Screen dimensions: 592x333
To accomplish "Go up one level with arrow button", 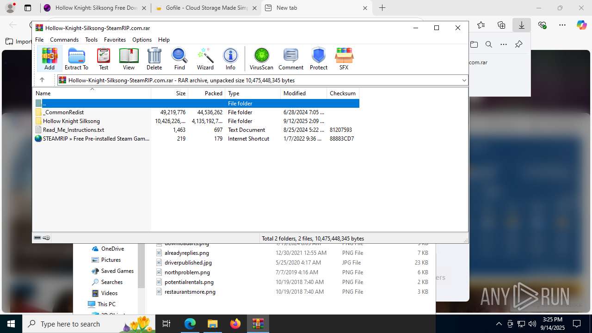I will coord(42,80).
